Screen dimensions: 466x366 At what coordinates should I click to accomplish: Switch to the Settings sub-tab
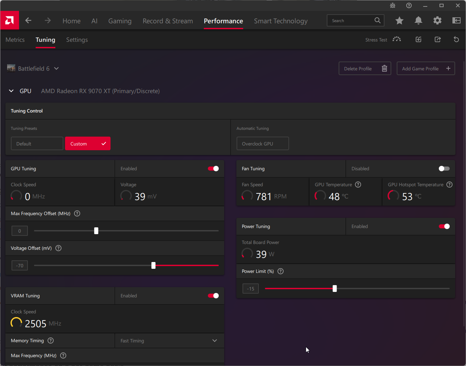77,40
